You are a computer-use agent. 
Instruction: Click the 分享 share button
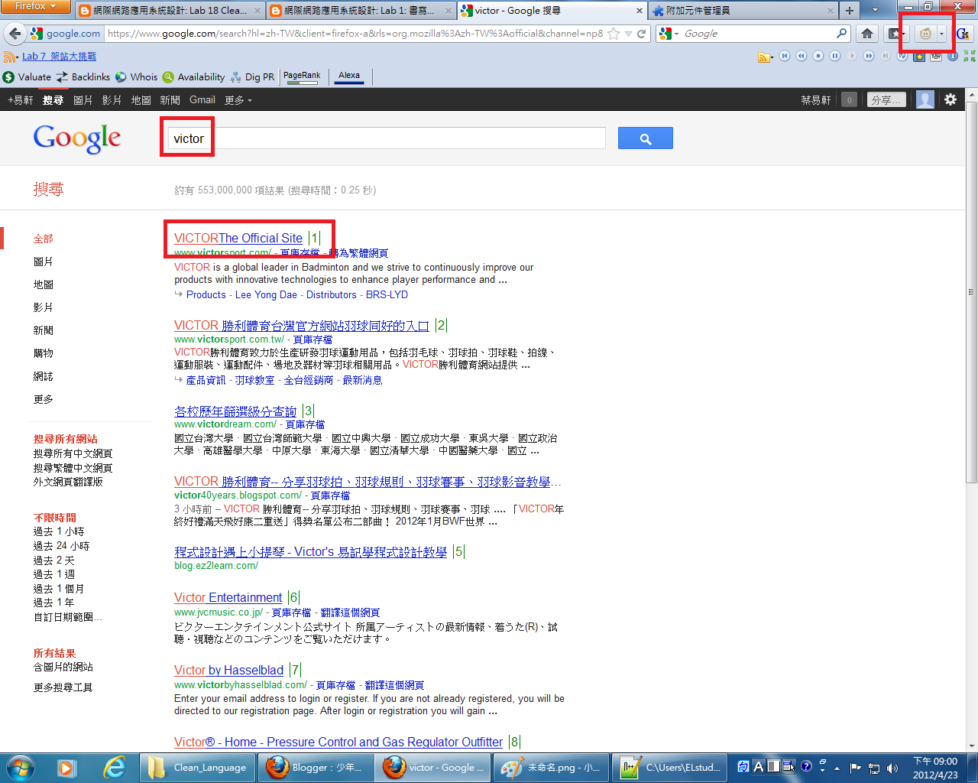(887, 100)
